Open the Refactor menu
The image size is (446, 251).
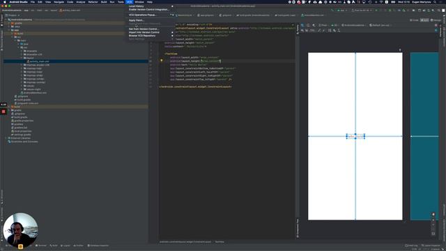93,2
